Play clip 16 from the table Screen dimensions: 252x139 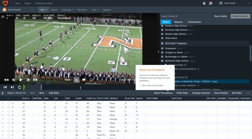coord(13,127)
